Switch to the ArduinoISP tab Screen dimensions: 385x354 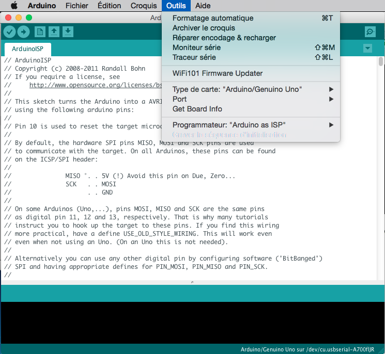click(28, 49)
